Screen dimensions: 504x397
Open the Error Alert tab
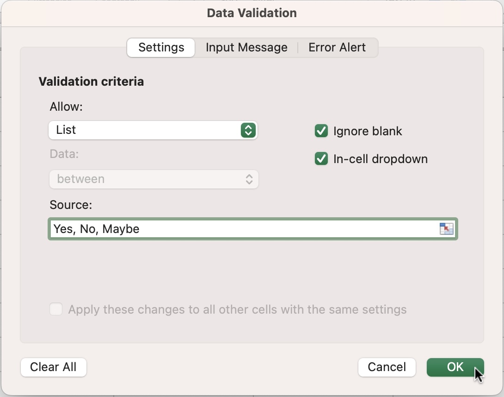tap(337, 48)
